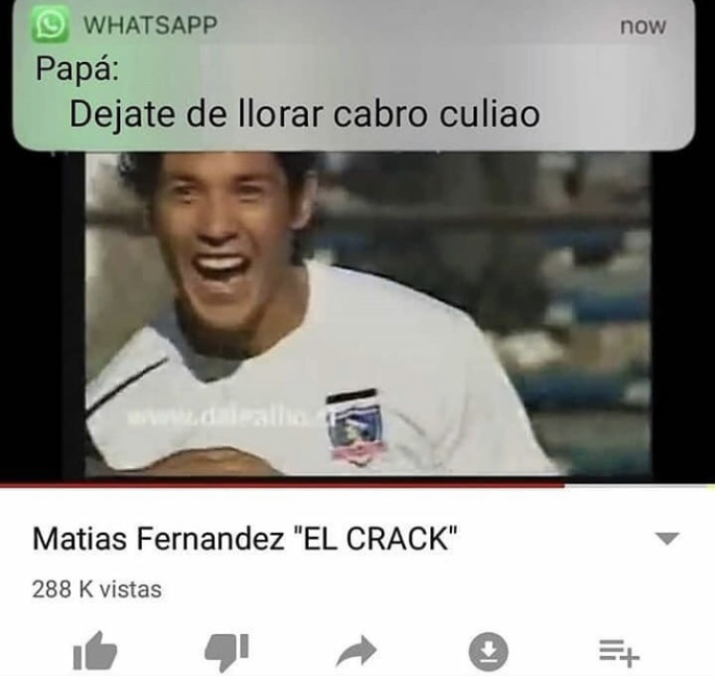715x676 pixels.
Task: Click the 288 K vistas view count
Action: 96,589
